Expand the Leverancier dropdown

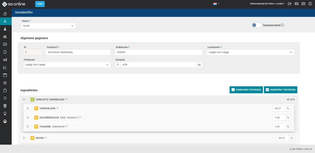[250, 52]
